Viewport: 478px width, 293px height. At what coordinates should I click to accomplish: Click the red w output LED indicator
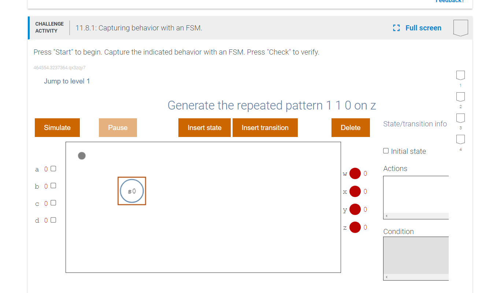355,173
